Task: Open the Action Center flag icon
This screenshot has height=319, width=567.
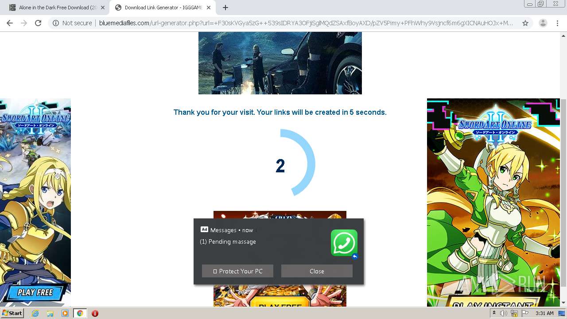Action: click(524, 313)
